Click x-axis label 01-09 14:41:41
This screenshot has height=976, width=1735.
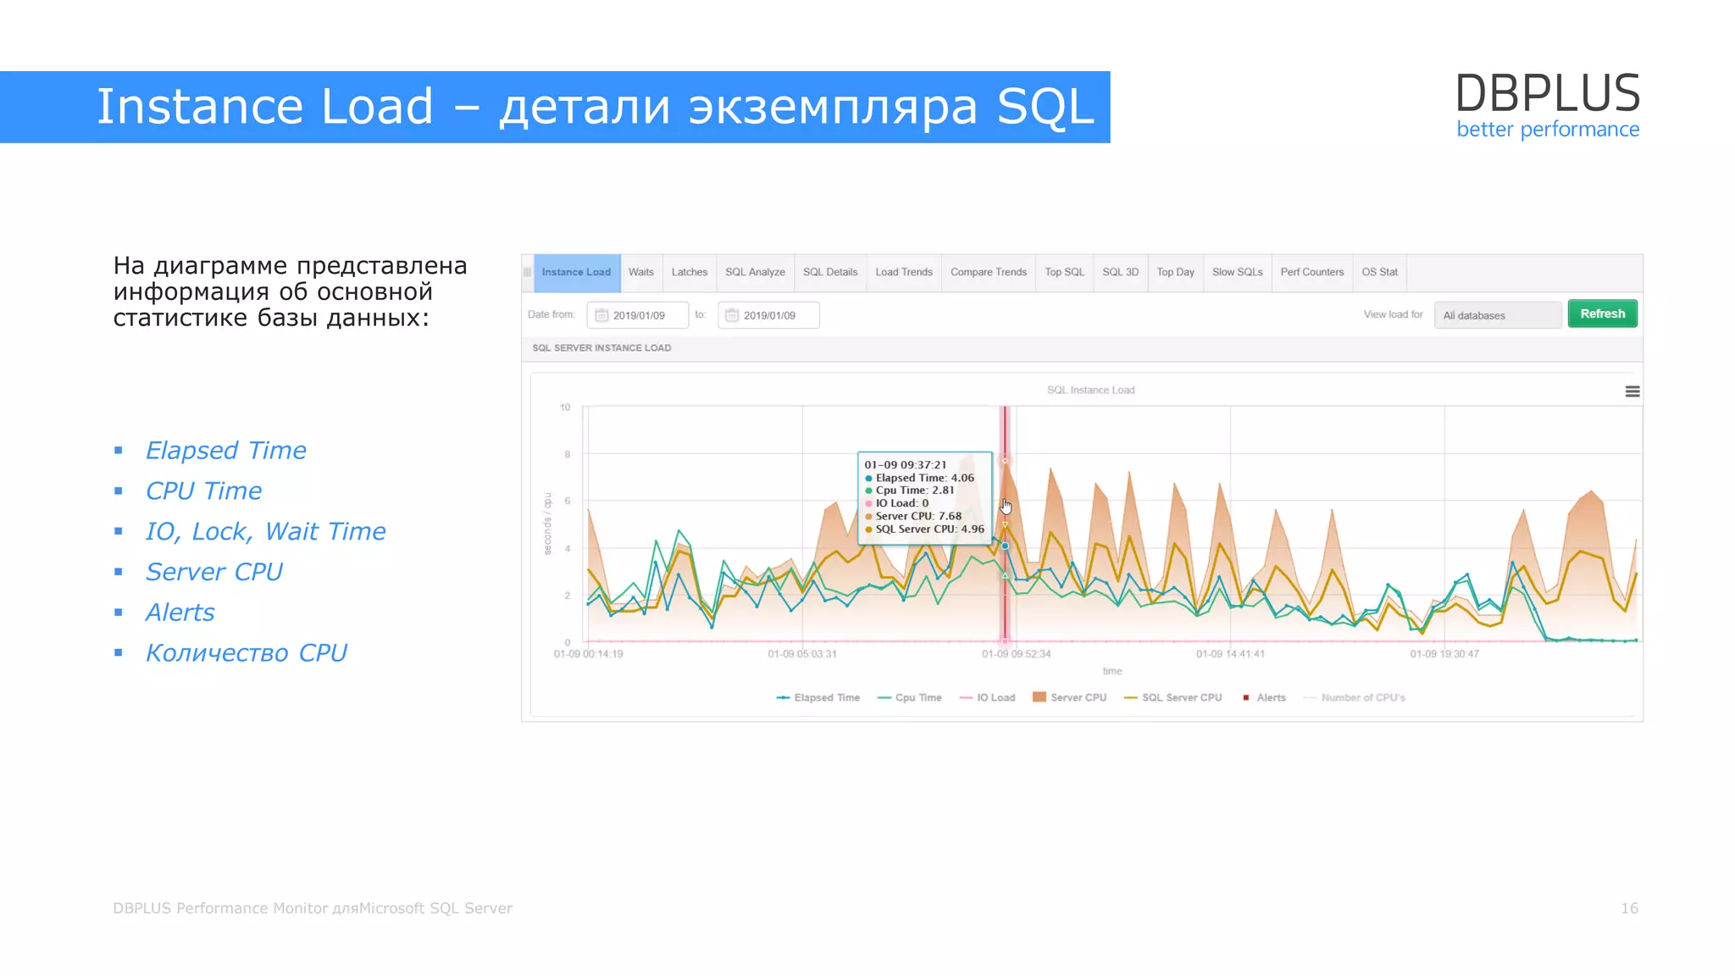pyautogui.click(x=1230, y=654)
